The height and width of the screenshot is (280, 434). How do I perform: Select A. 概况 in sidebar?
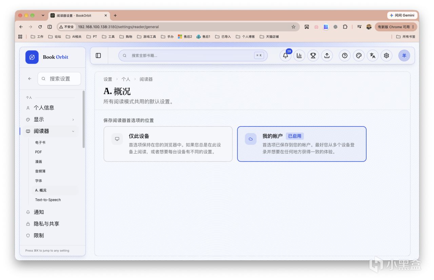[x=55, y=190]
